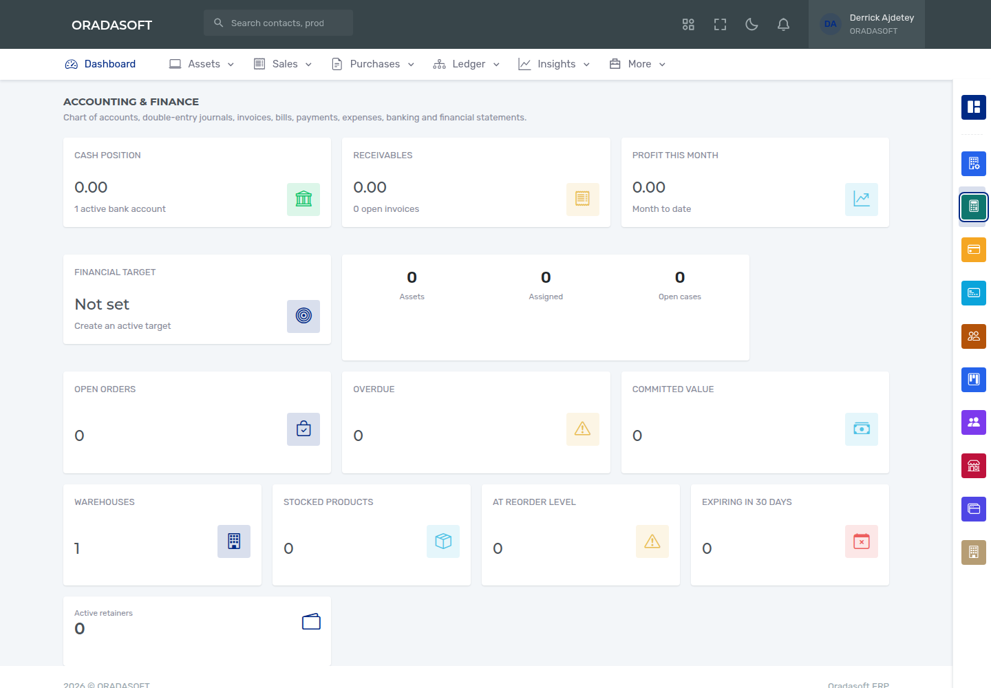Click the '0 open invoices' text
The image size is (991, 688).
[386, 209]
